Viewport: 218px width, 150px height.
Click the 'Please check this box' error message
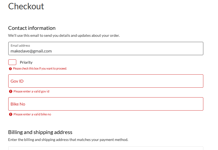click(x=40, y=69)
